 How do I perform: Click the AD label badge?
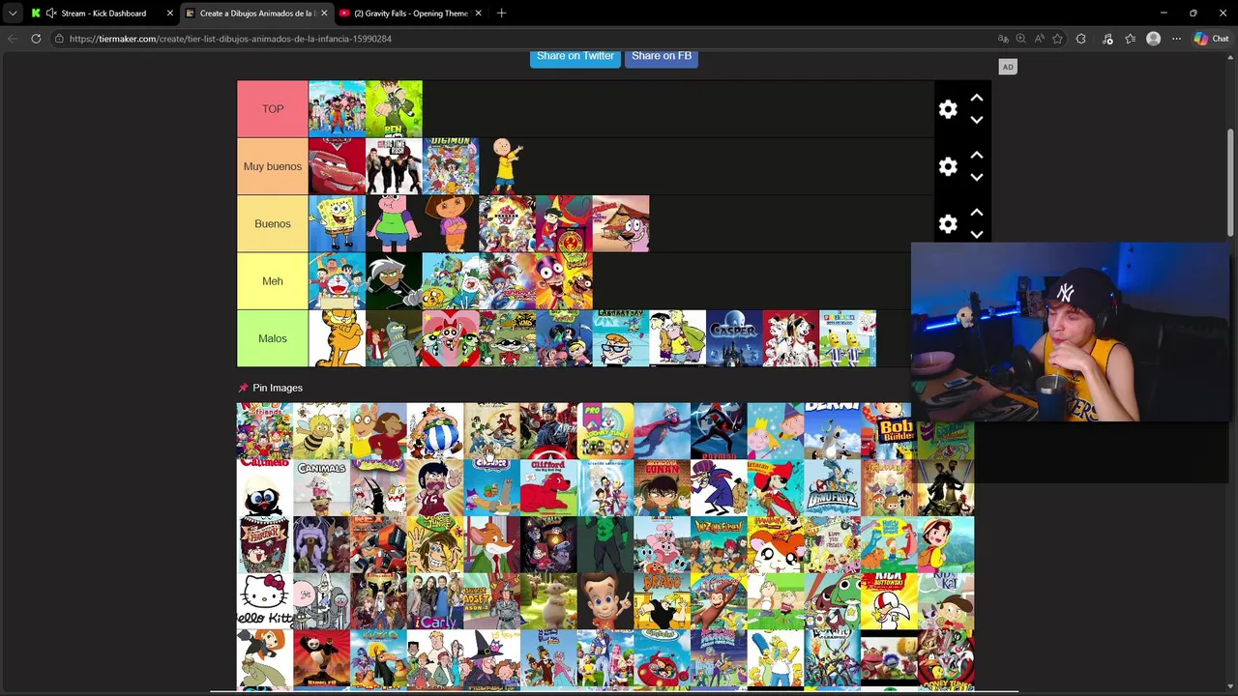click(1008, 67)
